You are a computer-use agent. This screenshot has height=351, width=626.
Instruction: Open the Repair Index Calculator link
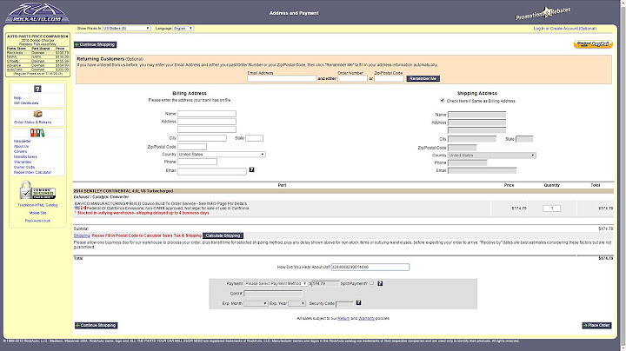point(32,172)
